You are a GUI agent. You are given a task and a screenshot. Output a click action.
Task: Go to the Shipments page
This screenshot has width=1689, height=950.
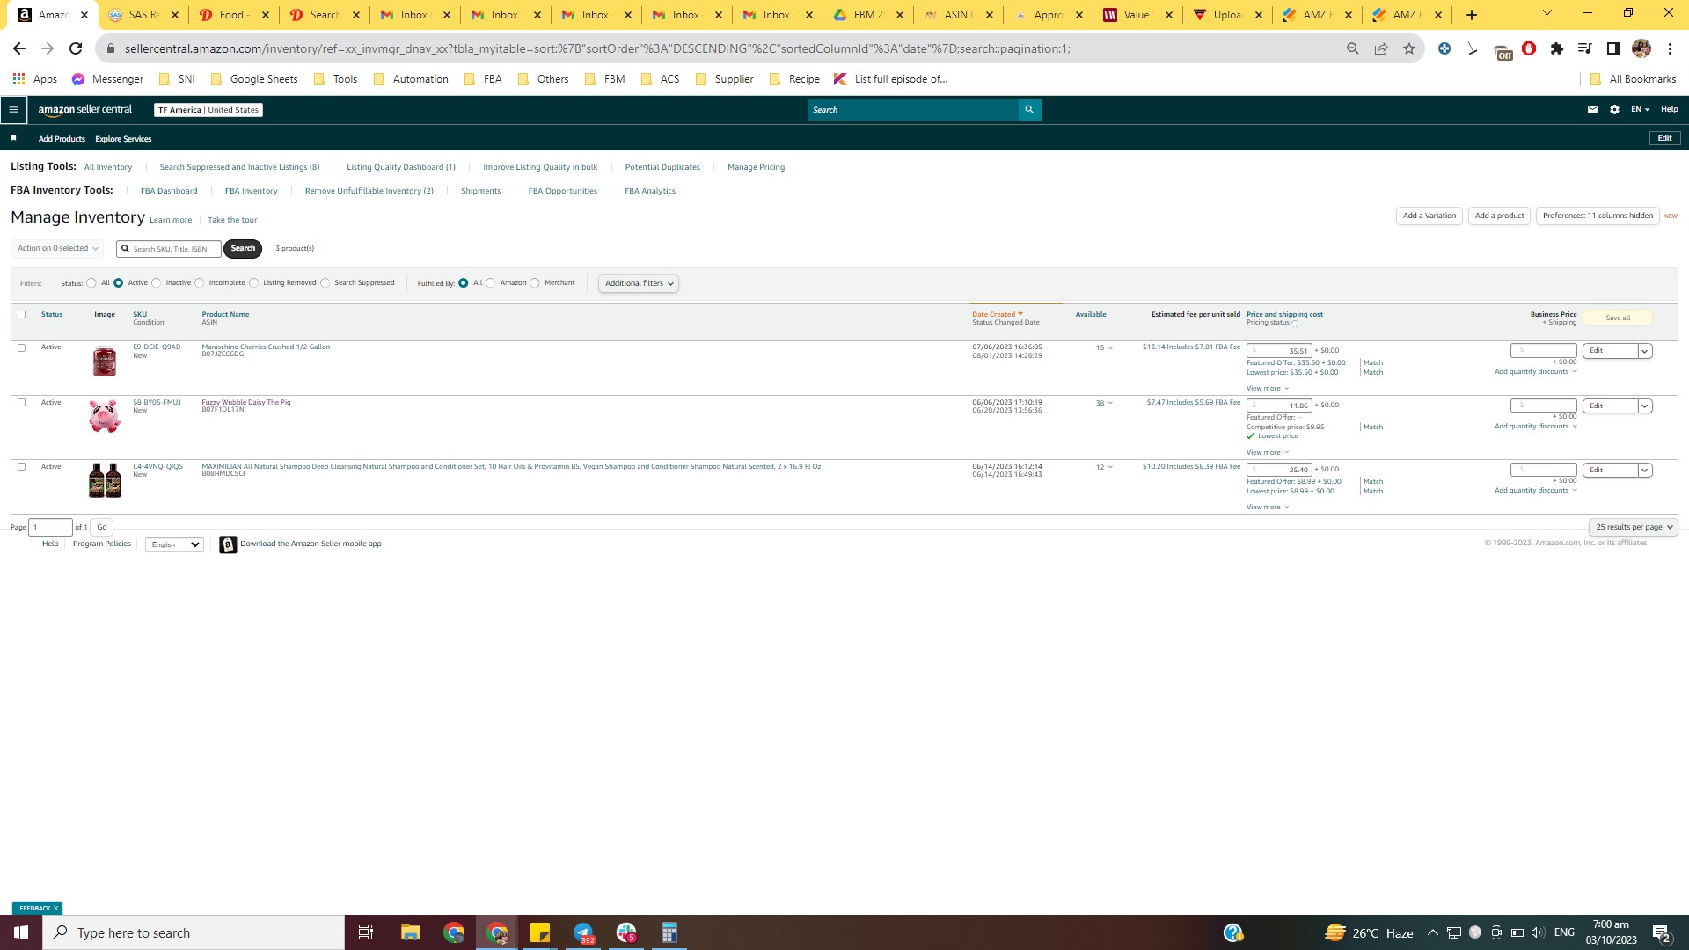[481, 191]
